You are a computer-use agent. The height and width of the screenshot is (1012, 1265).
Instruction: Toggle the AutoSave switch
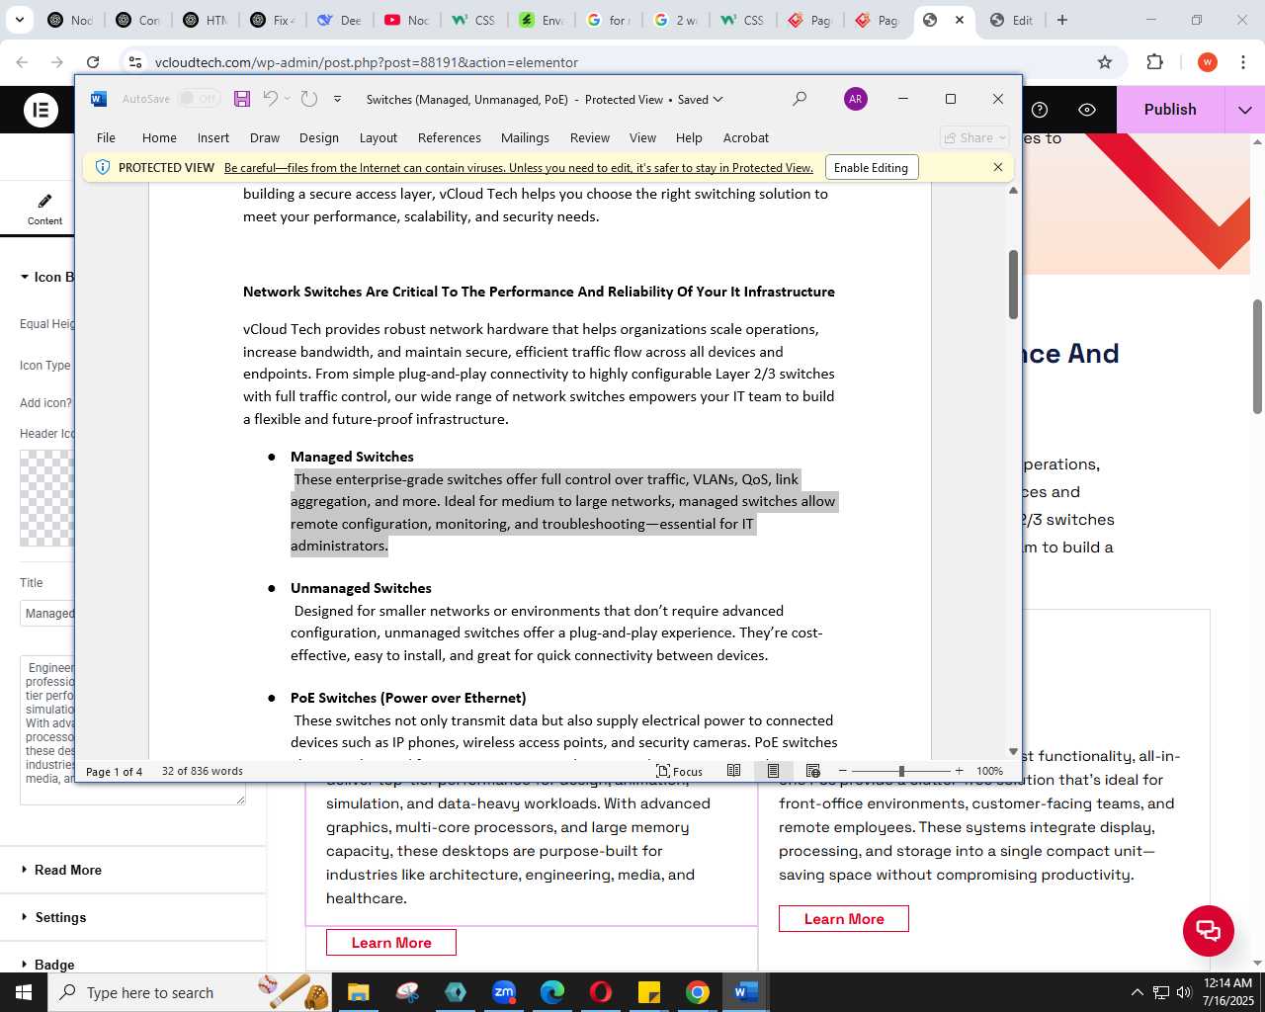pyautogui.click(x=199, y=99)
